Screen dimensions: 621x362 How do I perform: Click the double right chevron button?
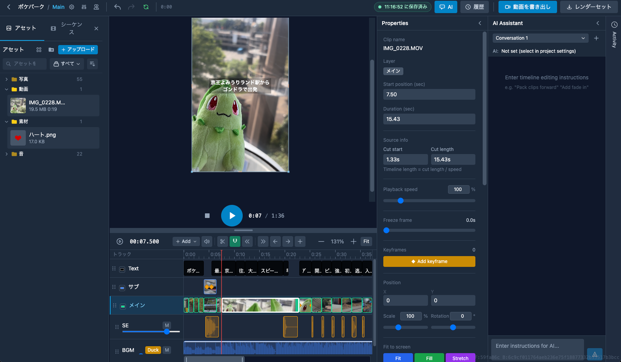[263, 241]
